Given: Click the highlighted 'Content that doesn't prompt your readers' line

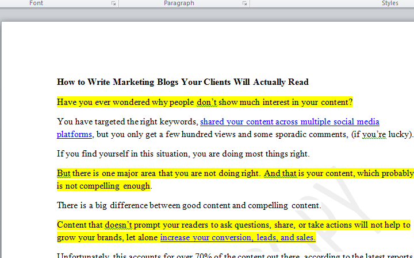Looking at the screenshot, I should point(233,225).
